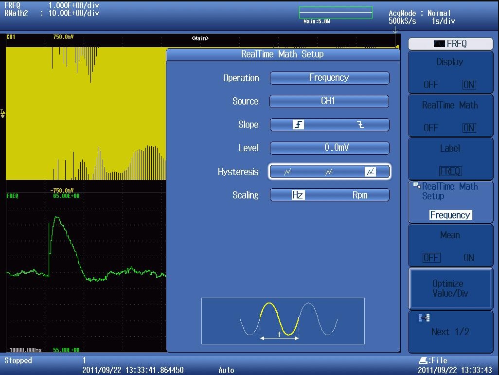The height and width of the screenshot is (375, 499).
Task: Click the frequency period waveform diagram
Action: click(x=283, y=321)
